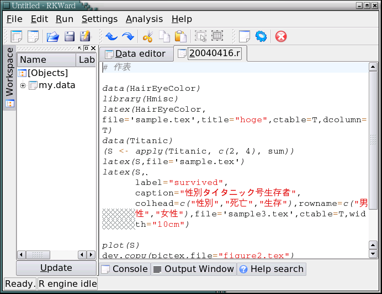The width and height of the screenshot is (382, 294).
Task: Click the paste clipboard icon
Action: coord(181,37)
